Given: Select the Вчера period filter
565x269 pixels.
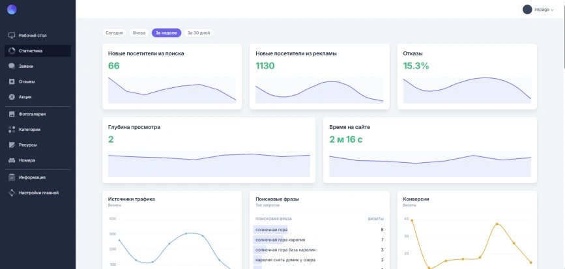Looking at the screenshot, I should [139, 33].
